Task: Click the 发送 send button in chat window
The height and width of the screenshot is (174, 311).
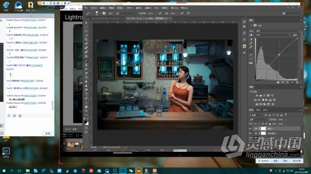Action: coord(48,133)
